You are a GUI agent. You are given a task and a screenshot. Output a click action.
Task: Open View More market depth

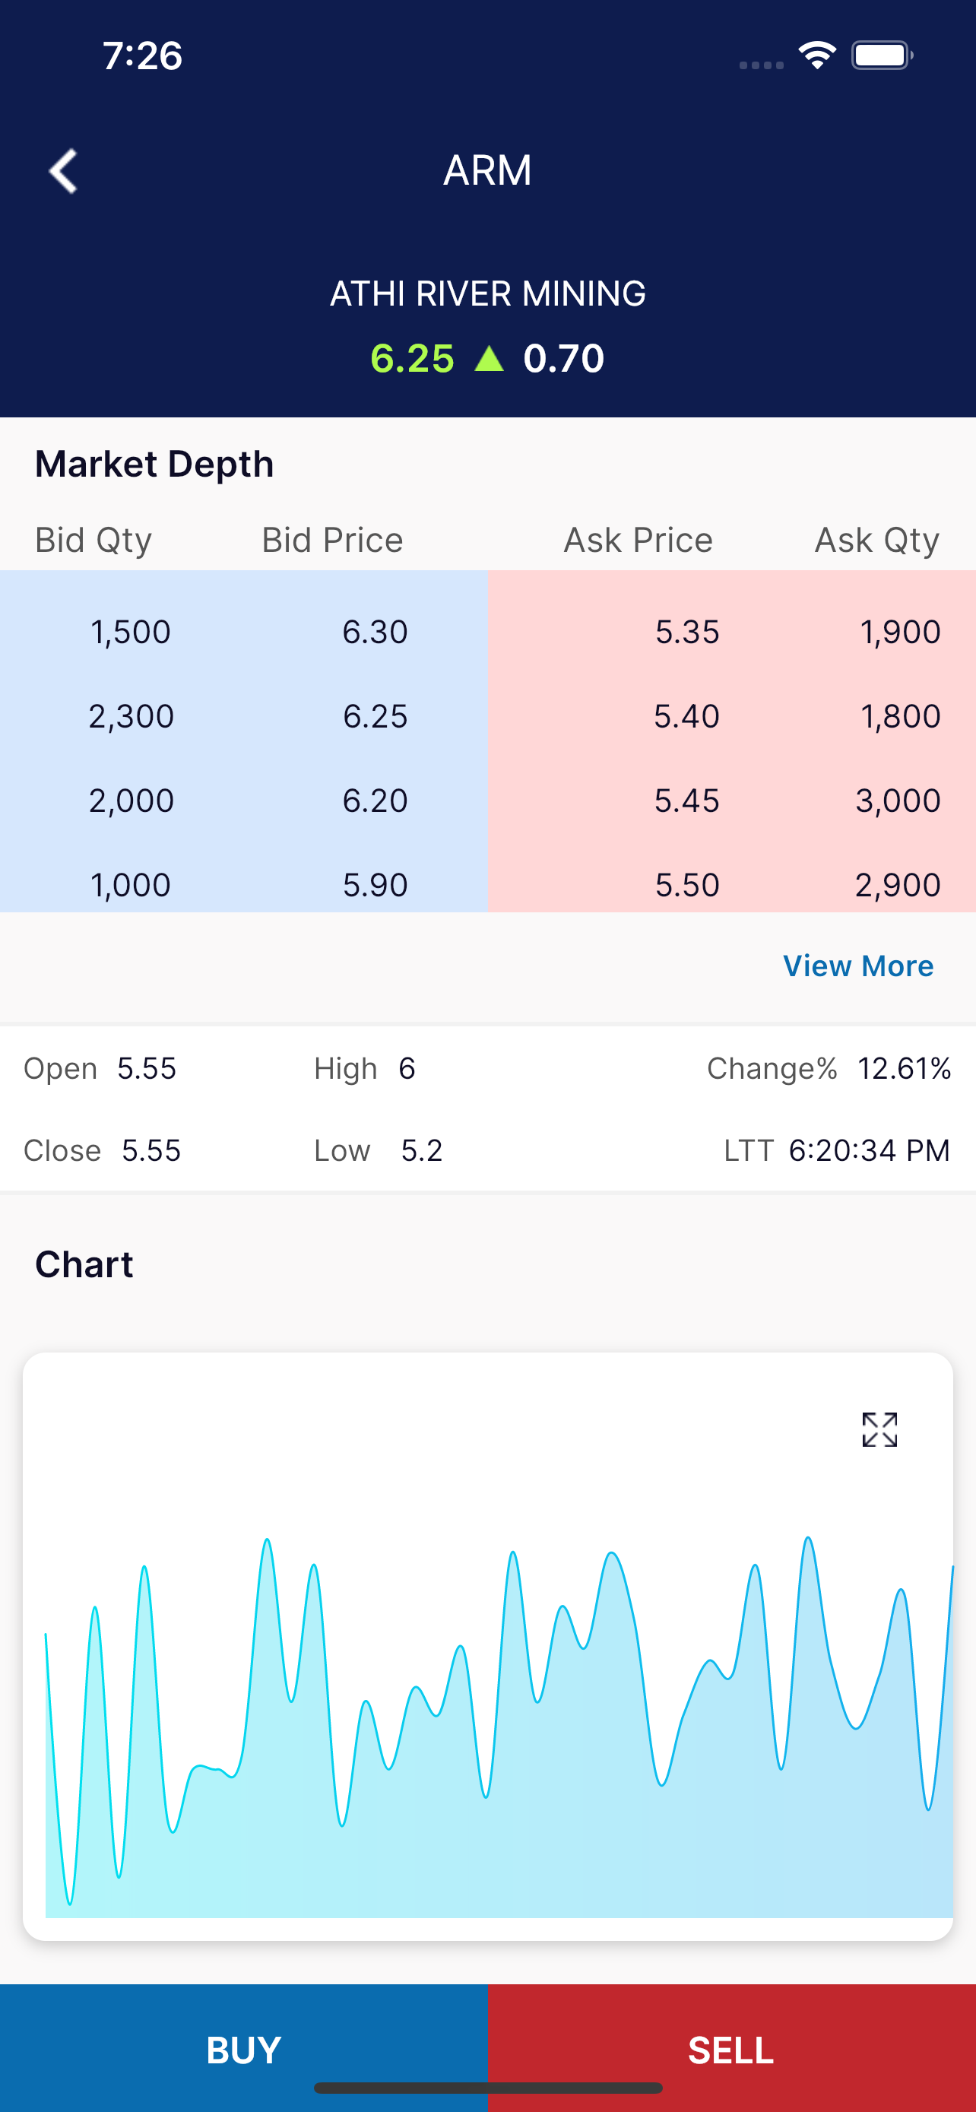[857, 966]
